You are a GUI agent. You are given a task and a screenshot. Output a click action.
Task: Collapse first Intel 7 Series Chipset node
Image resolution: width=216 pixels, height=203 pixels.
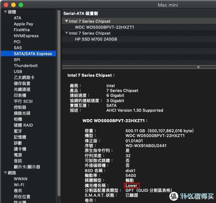(x=66, y=21)
